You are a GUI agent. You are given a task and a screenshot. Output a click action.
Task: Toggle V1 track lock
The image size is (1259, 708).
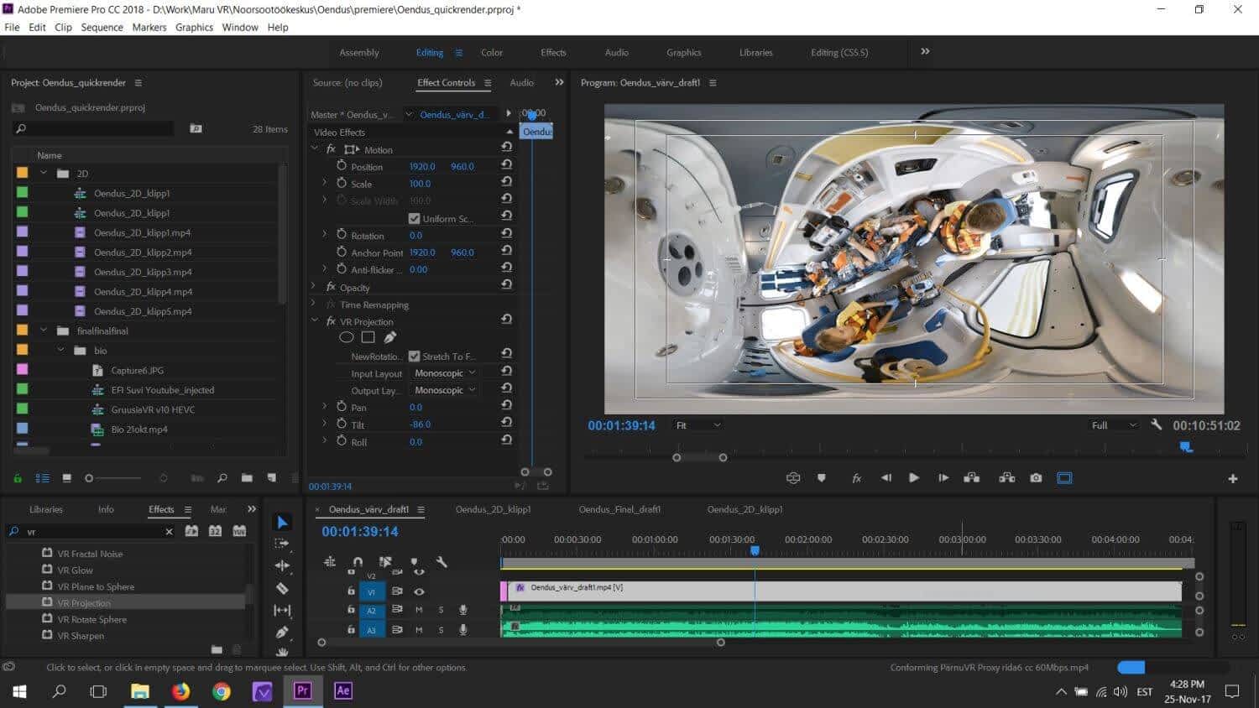tap(351, 591)
